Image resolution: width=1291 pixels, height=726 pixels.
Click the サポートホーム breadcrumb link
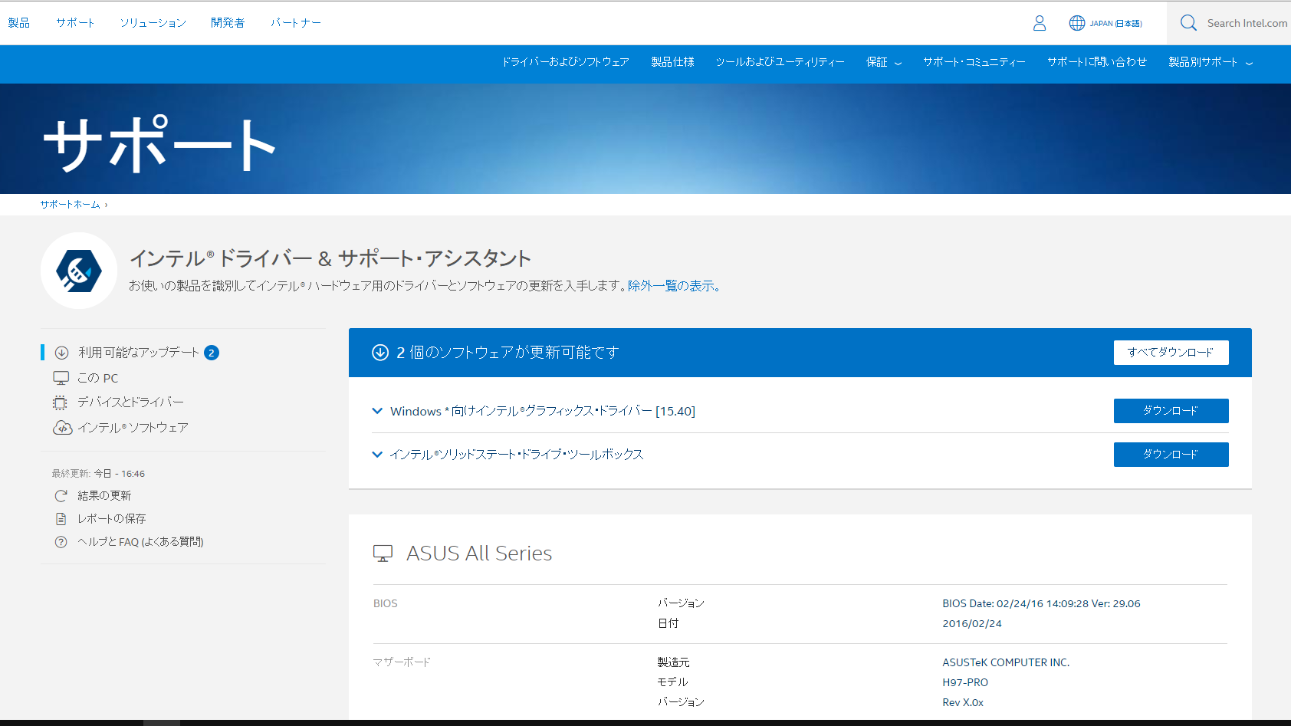pos(71,205)
